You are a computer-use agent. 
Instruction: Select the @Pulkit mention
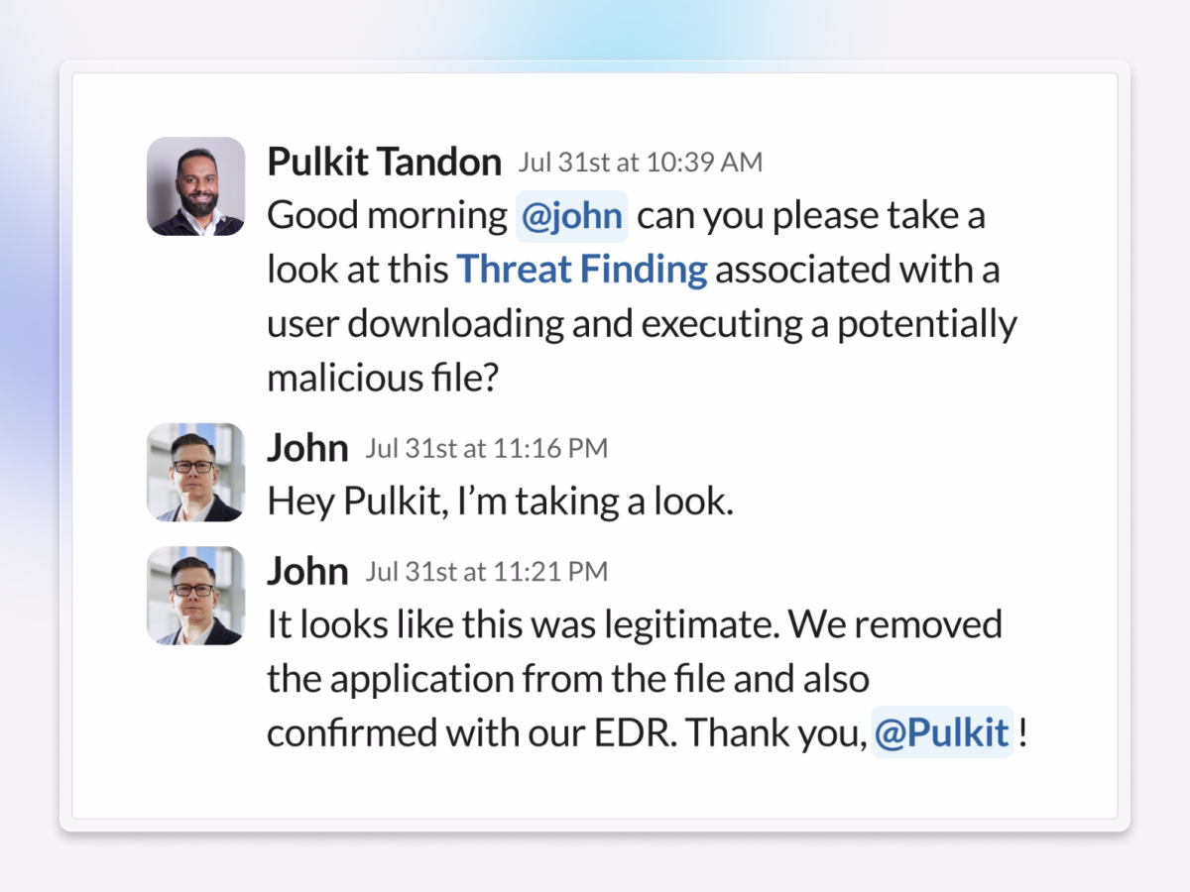pyautogui.click(x=942, y=733)
